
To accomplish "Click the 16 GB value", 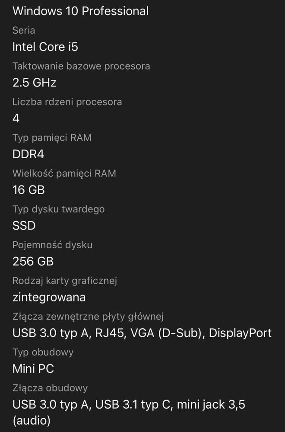I will coord(28,190).
